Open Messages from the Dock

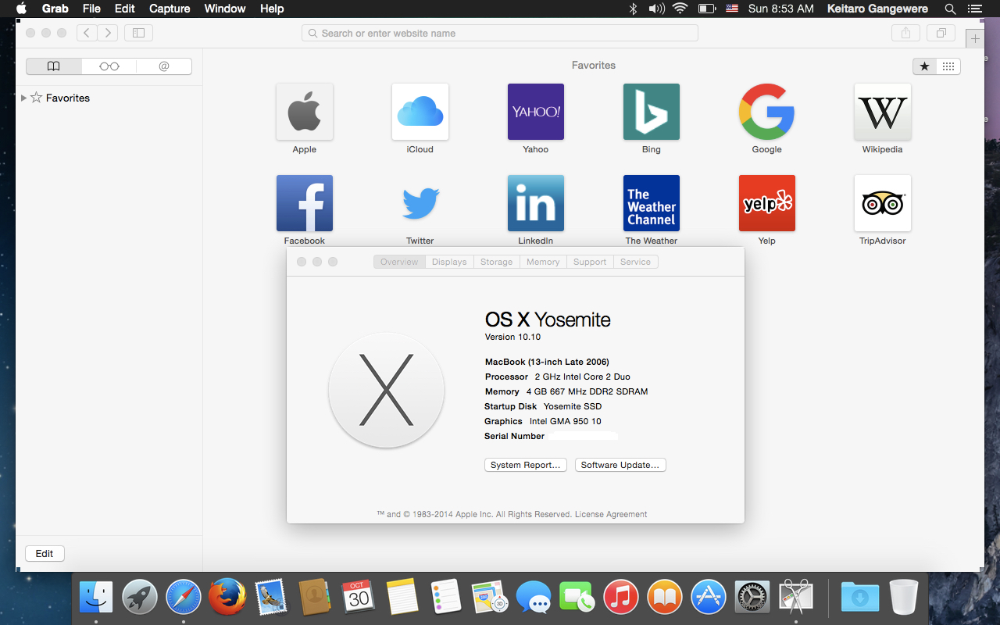tap(534, 598)
